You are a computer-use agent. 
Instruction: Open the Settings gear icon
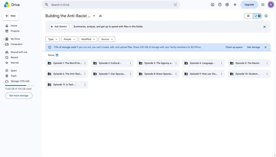(x=227, y=5)
